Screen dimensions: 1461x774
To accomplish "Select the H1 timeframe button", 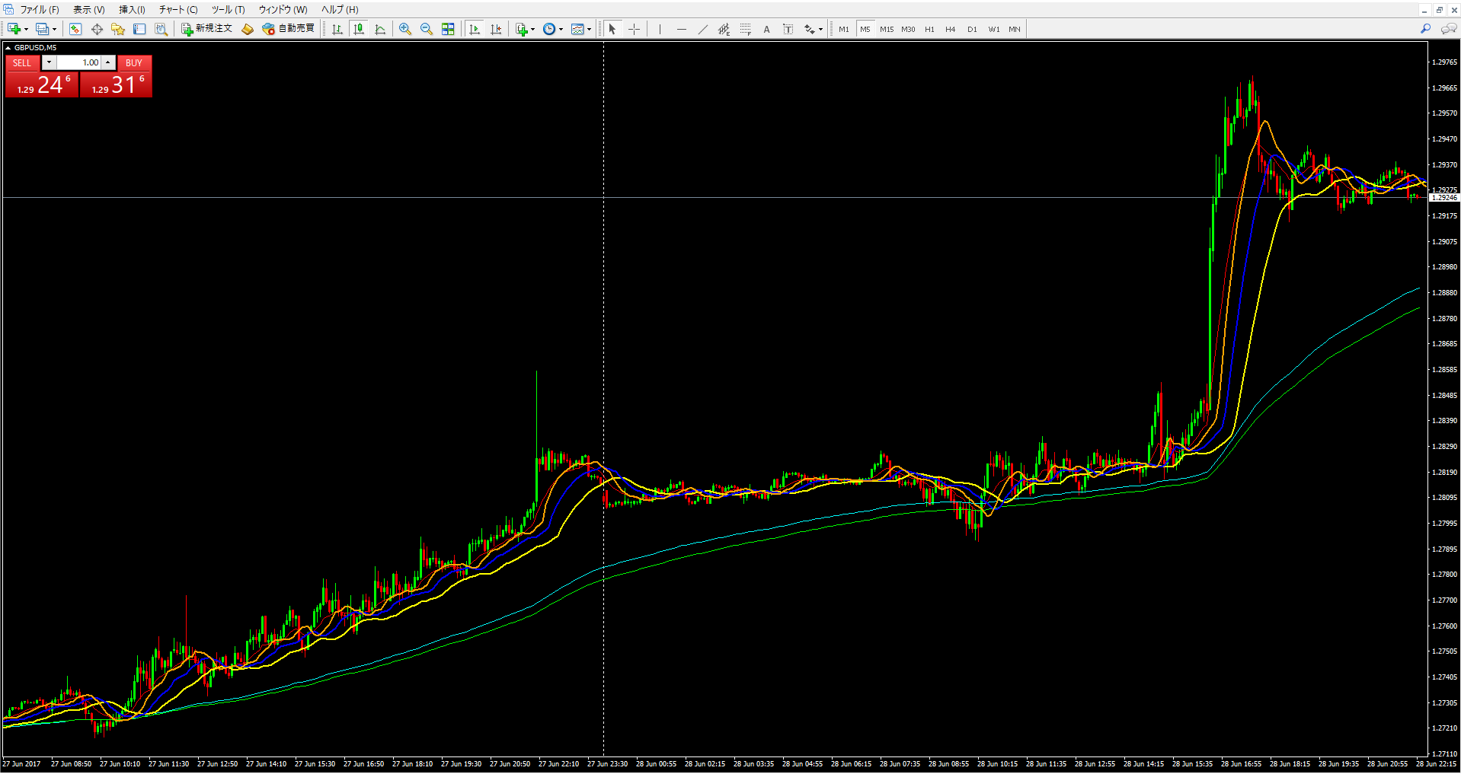I will [929, 29].
